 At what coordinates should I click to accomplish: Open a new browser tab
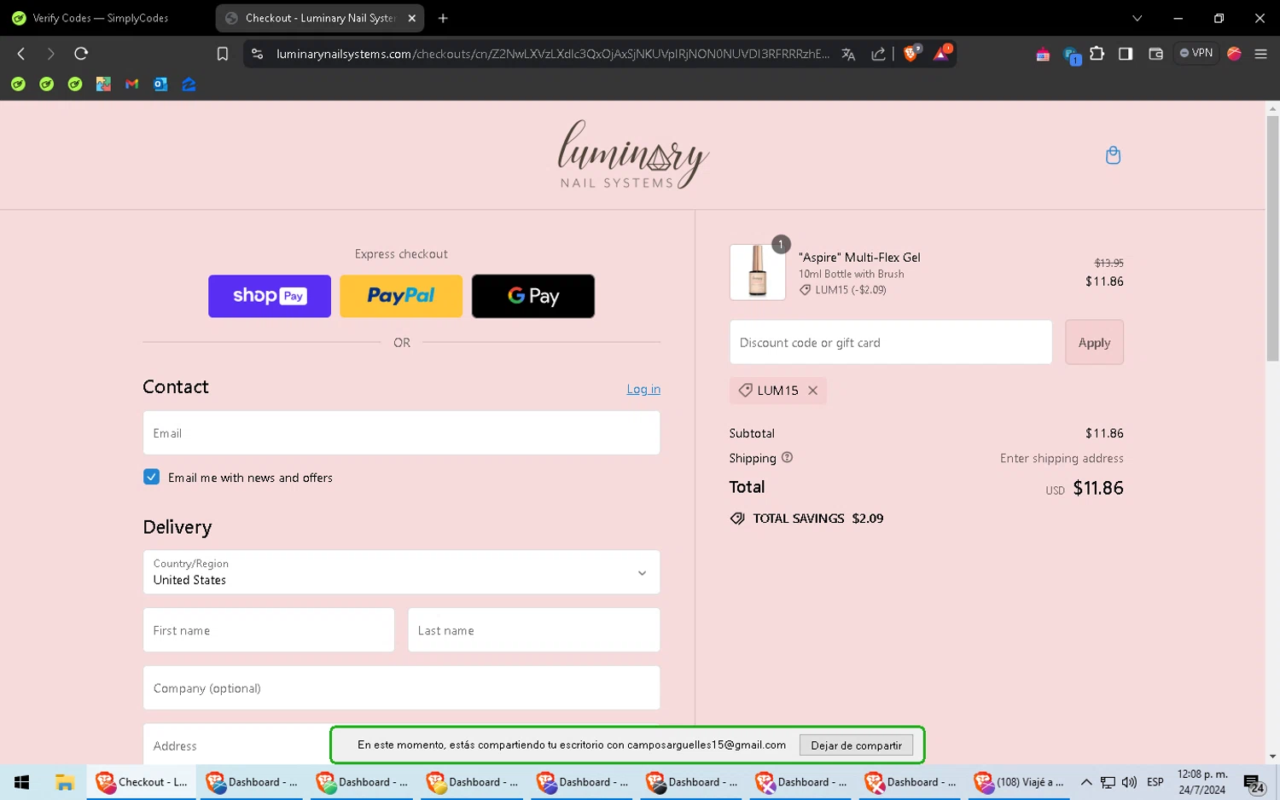coord(443,18)
